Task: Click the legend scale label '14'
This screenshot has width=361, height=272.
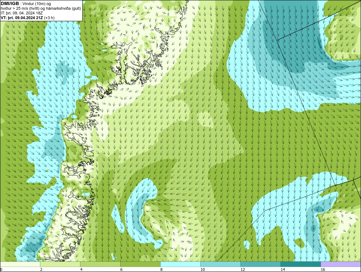Action: (283, 269)
